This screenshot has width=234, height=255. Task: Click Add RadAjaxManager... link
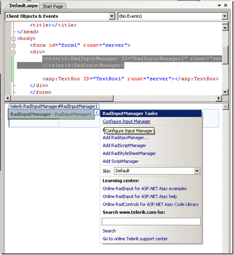[x=125, y=138]
